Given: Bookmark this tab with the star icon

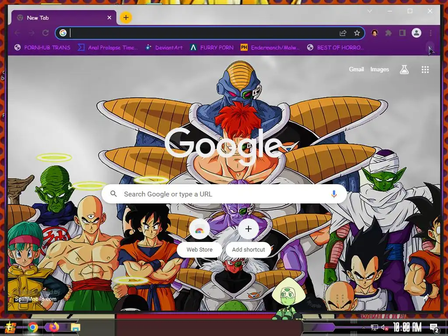Looking at the screenshot, I should [x=357, y=33].
